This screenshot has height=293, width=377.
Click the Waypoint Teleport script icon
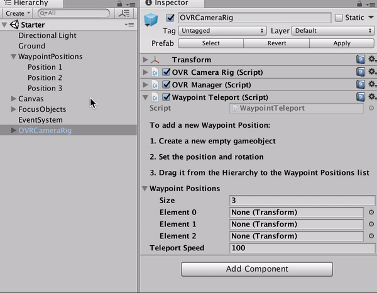pos(155,97)
